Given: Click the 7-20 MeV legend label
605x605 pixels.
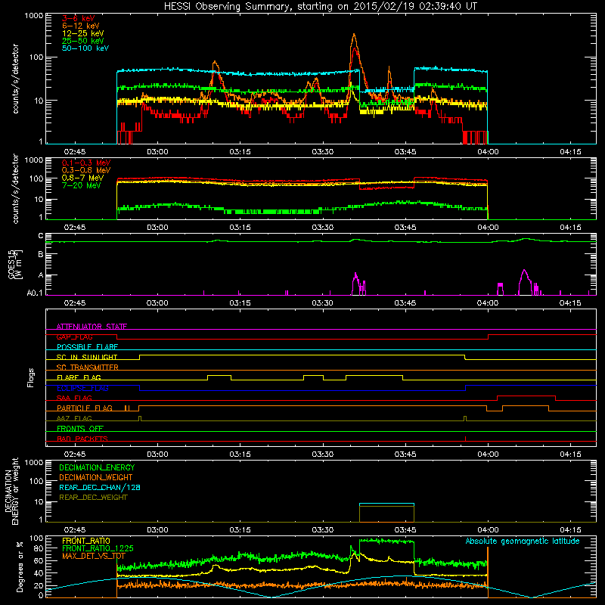Looking at the screenshot, I should [82, 185].
